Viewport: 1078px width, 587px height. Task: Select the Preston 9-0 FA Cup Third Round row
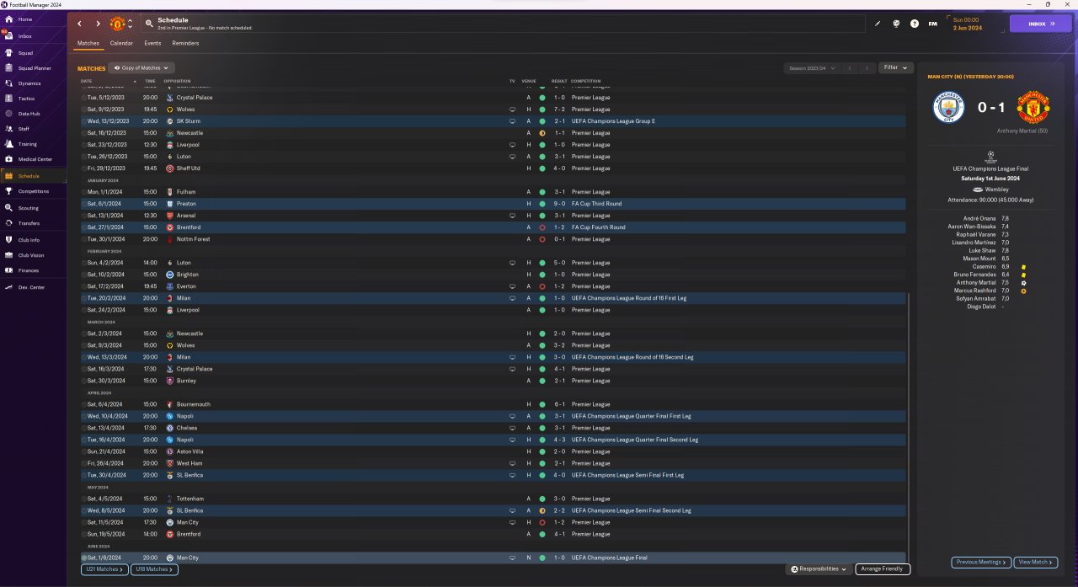(x=494, y=204)
